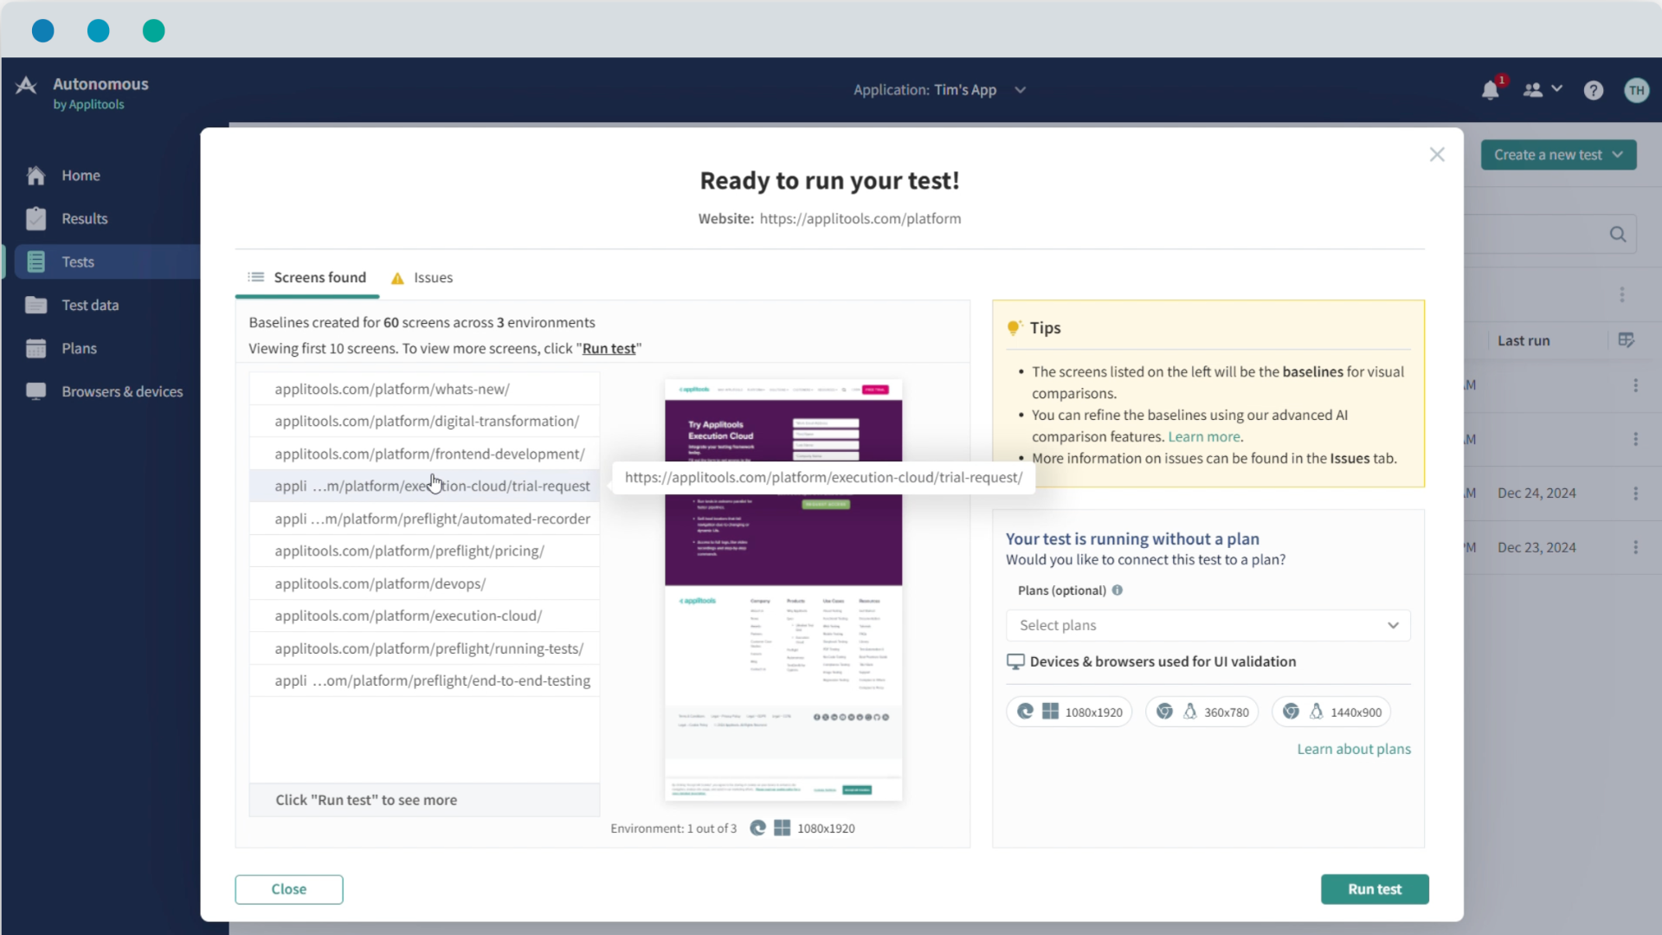Select the 1440x900 environment chip
This screenshot has height=935, width=1662.
point(1330,712)
